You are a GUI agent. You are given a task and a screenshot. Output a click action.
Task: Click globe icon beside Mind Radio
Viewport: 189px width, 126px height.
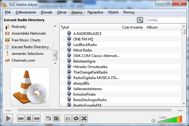pos(69,50)
